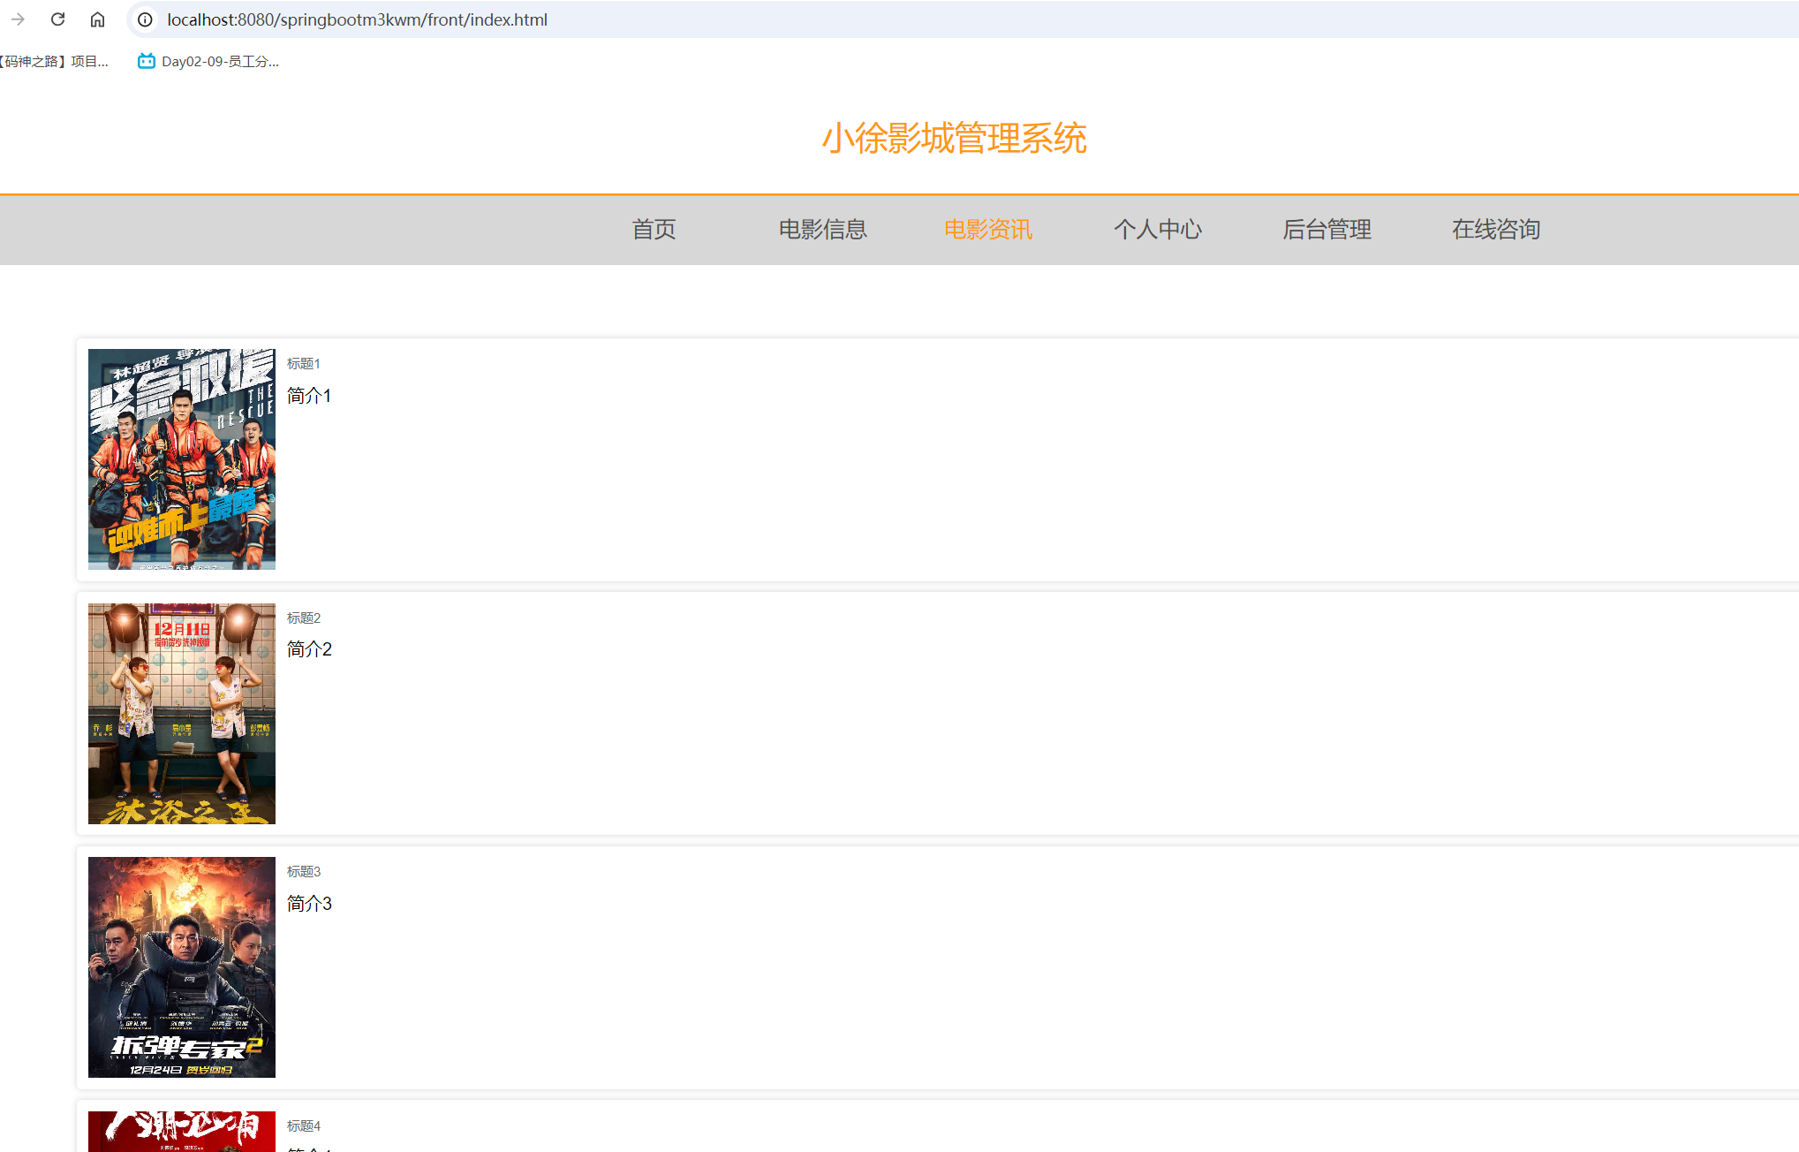
Task: Go to browser home icon
Action: pos(97,19)
